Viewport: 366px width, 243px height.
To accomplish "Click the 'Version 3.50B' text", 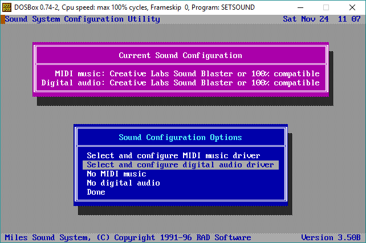I will [x=331, y=238].
